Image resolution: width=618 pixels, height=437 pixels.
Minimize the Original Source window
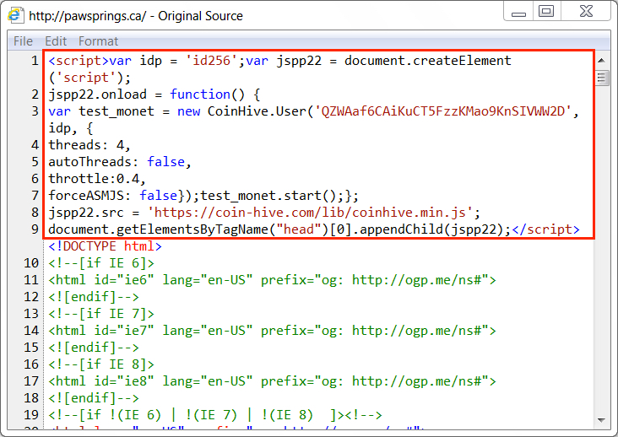pyautogui.click(x=518, y=12)
